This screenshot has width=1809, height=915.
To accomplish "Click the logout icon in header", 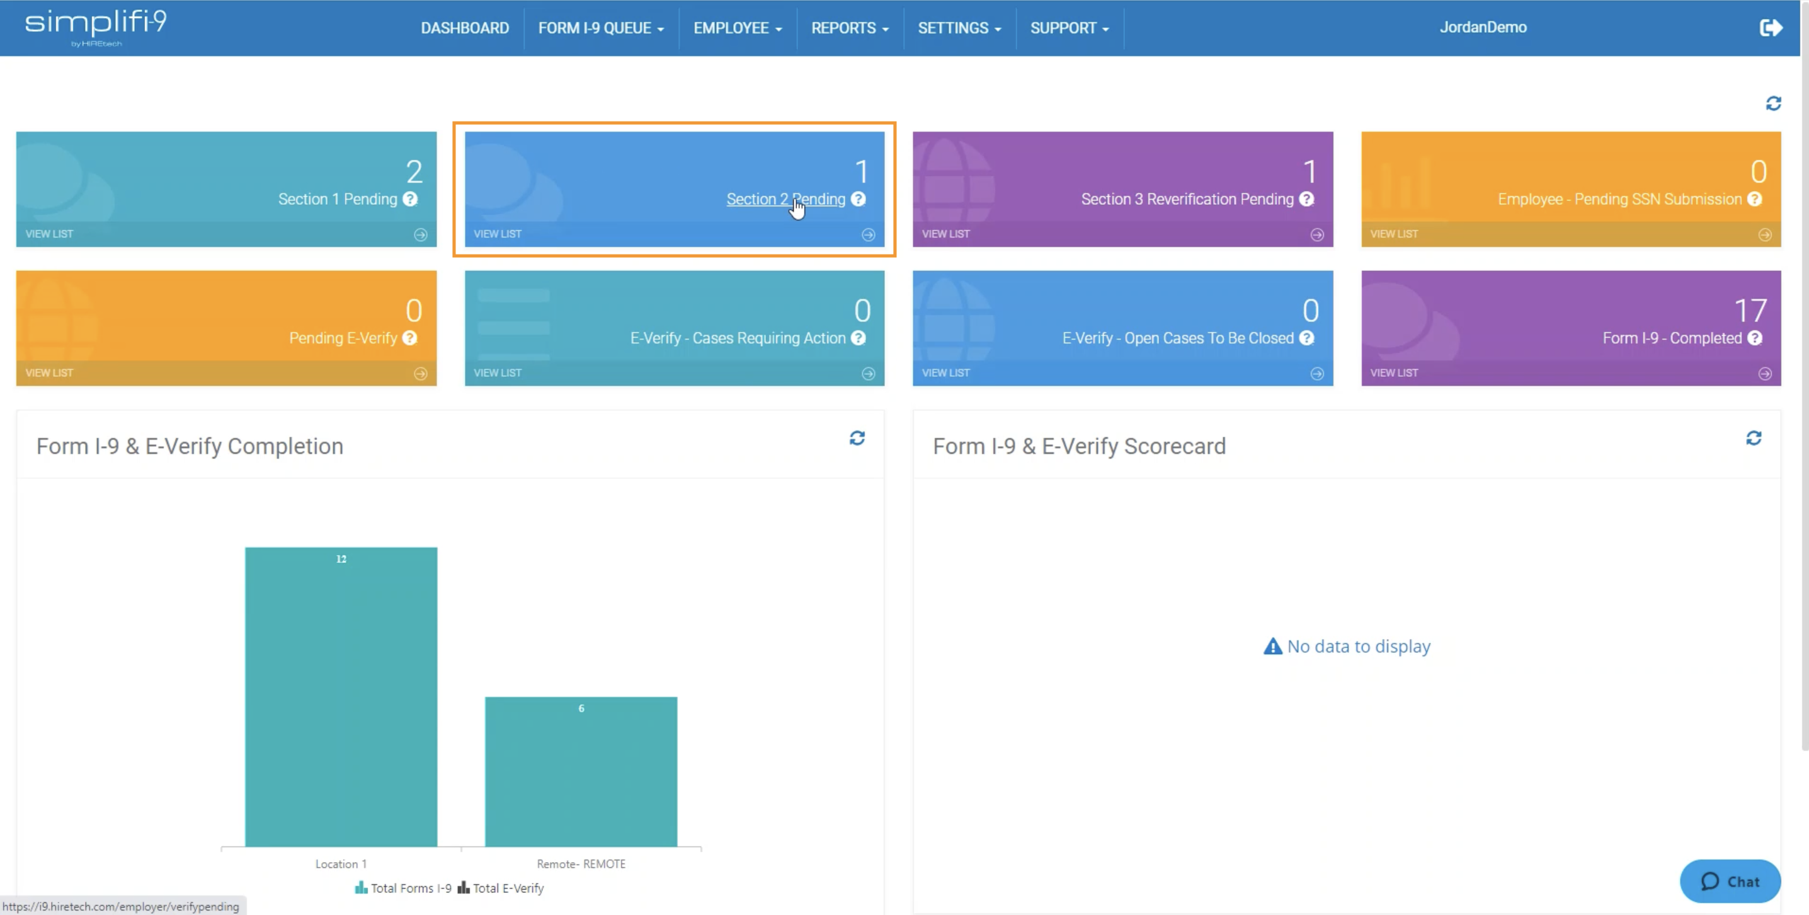I will click(1771, 27).
